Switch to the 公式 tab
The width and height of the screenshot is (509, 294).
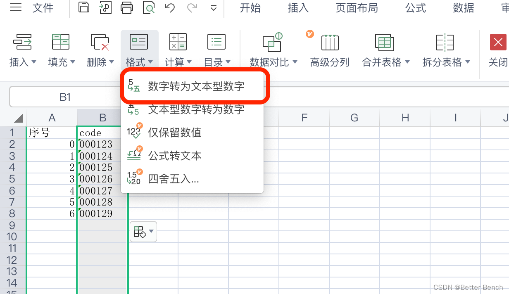coord(415,8)
